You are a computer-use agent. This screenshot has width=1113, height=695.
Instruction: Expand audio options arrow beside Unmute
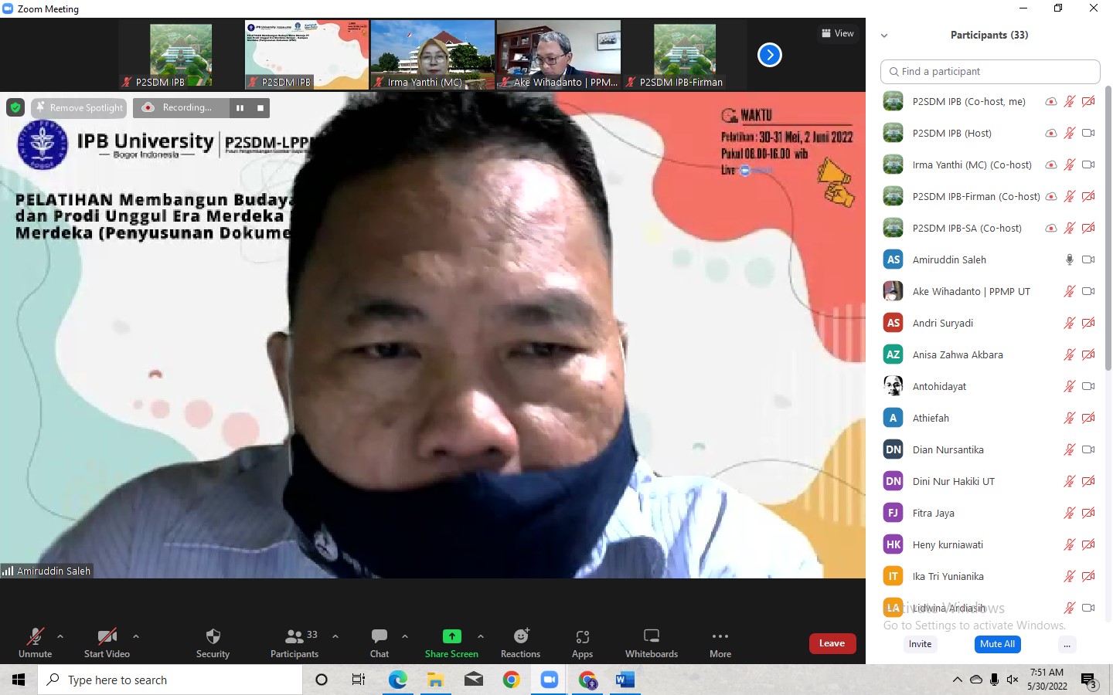pyautogui.click(x=60, y=636)
